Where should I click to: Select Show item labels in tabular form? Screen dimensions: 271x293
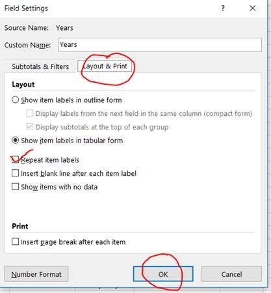point(15,140)
